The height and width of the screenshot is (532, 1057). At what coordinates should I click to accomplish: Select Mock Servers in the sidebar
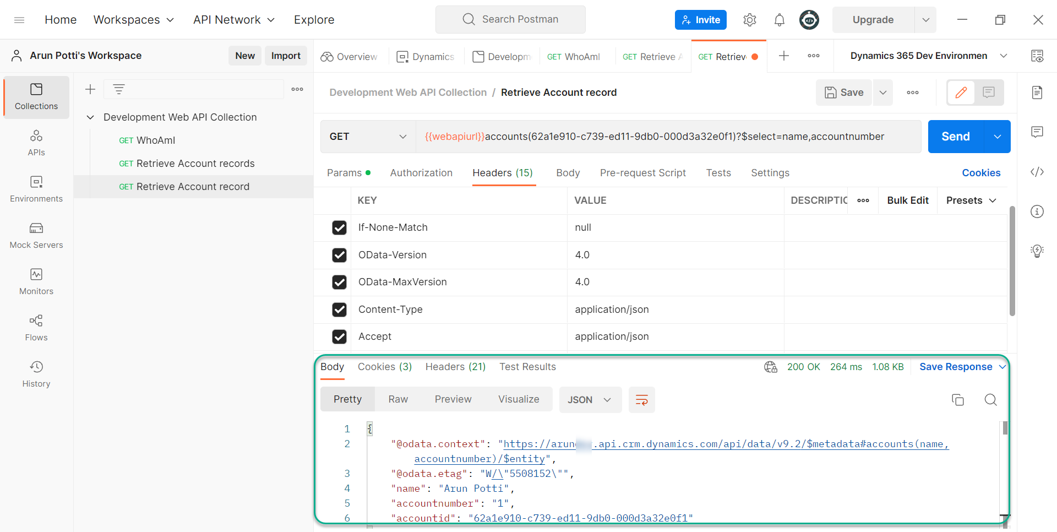[x=36, y=235]
